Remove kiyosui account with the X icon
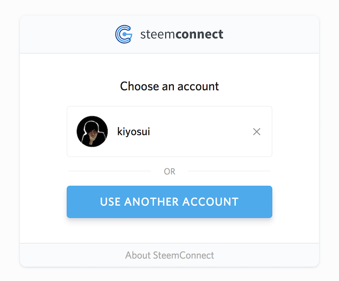The image size is (339, 281). click(x=257, y=131)
